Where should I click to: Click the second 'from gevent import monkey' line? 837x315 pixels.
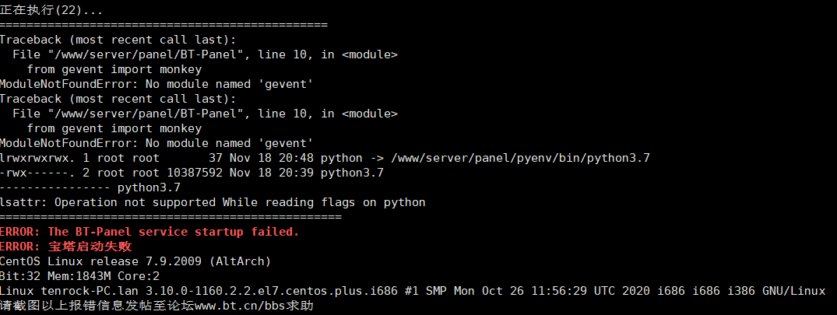click(114, 128)
